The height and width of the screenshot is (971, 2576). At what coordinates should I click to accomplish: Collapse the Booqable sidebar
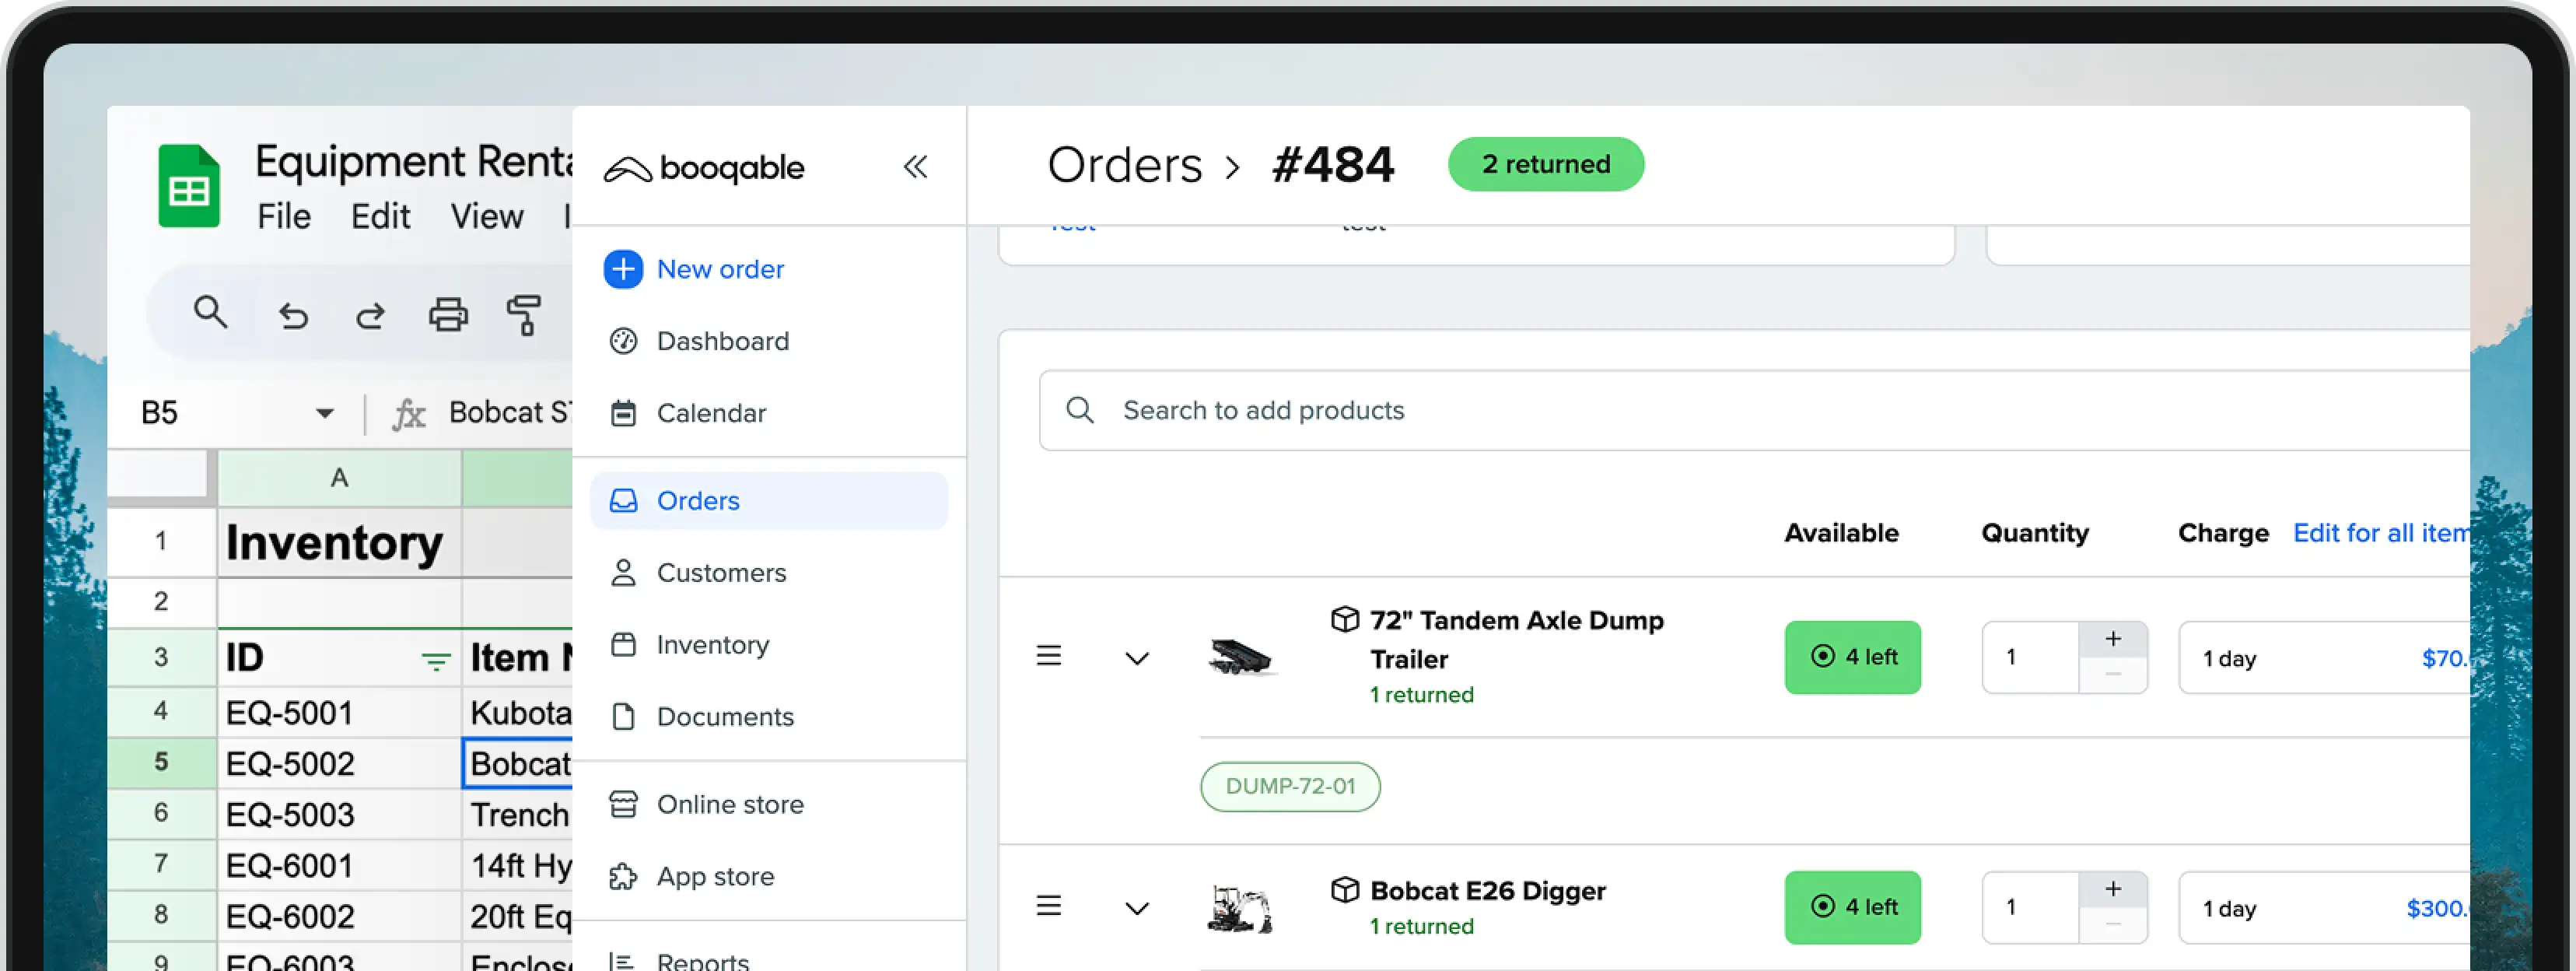pos(915,167)
